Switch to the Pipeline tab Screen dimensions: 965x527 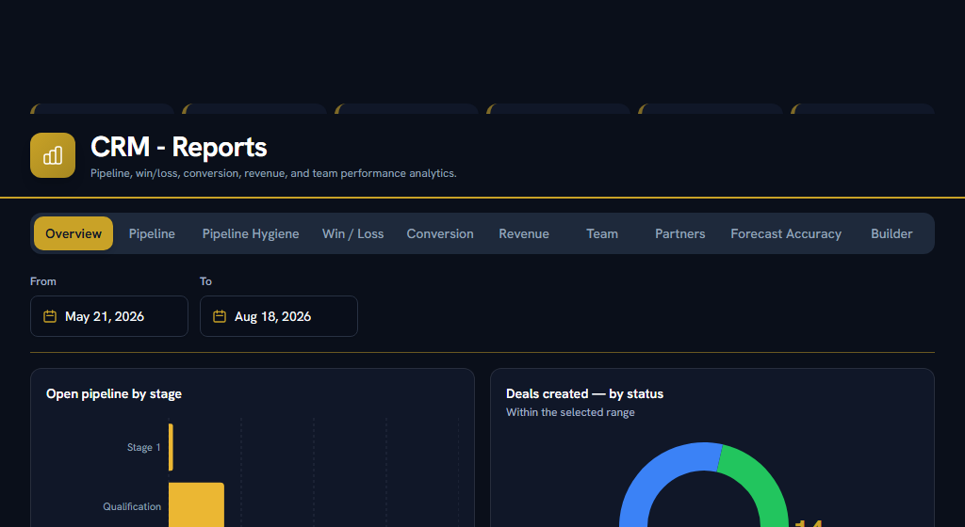click(x=152, y=233)
